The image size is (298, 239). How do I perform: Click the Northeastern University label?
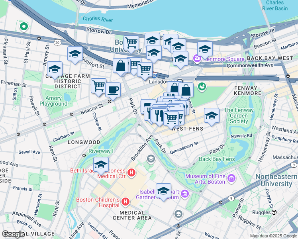click(276, 180)
